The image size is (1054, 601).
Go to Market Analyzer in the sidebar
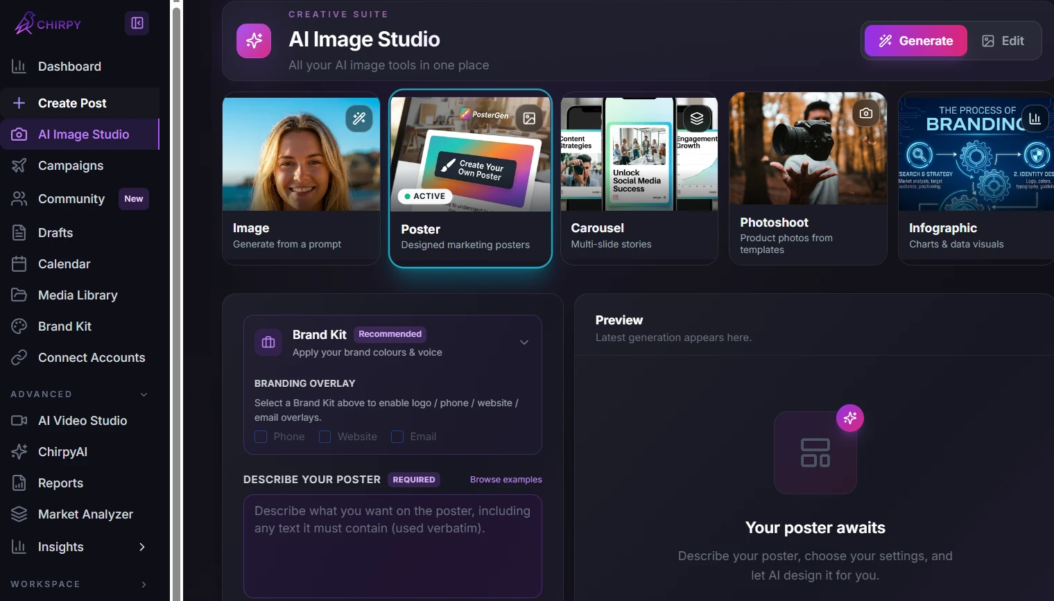[x=80, y=514]
